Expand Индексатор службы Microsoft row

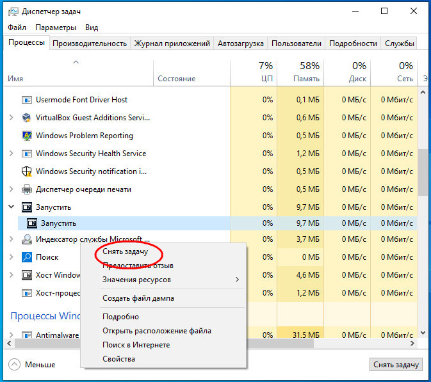click(12, 239)
